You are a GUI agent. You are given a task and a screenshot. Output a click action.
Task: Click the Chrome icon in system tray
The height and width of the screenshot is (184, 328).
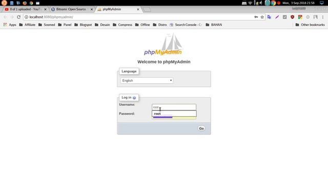coord(273,3)
